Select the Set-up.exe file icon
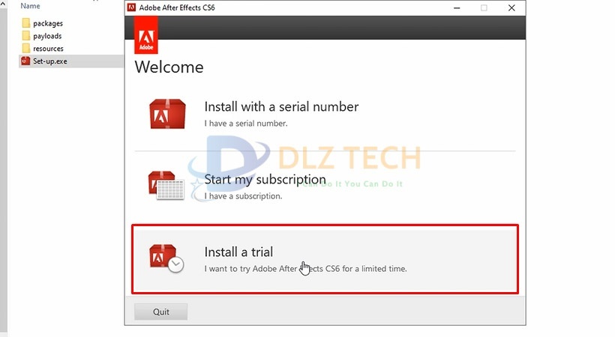The width and height of the screenshot is (615, 337). [25, 61]
